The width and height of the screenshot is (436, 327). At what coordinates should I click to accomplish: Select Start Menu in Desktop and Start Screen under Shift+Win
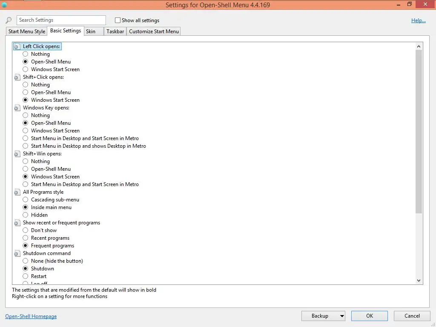pos(25,184)
